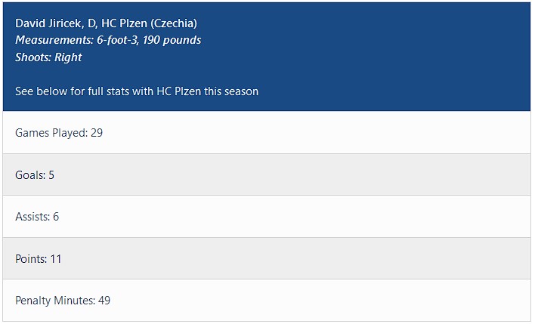The height and width of the screenshot is (324, 538).
Task: Click the 49 penalty minutes value
Action: pos(104,301)
